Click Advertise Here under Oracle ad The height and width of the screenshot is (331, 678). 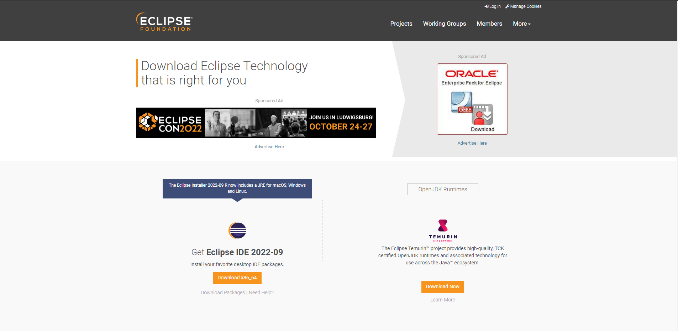(472, 143)
